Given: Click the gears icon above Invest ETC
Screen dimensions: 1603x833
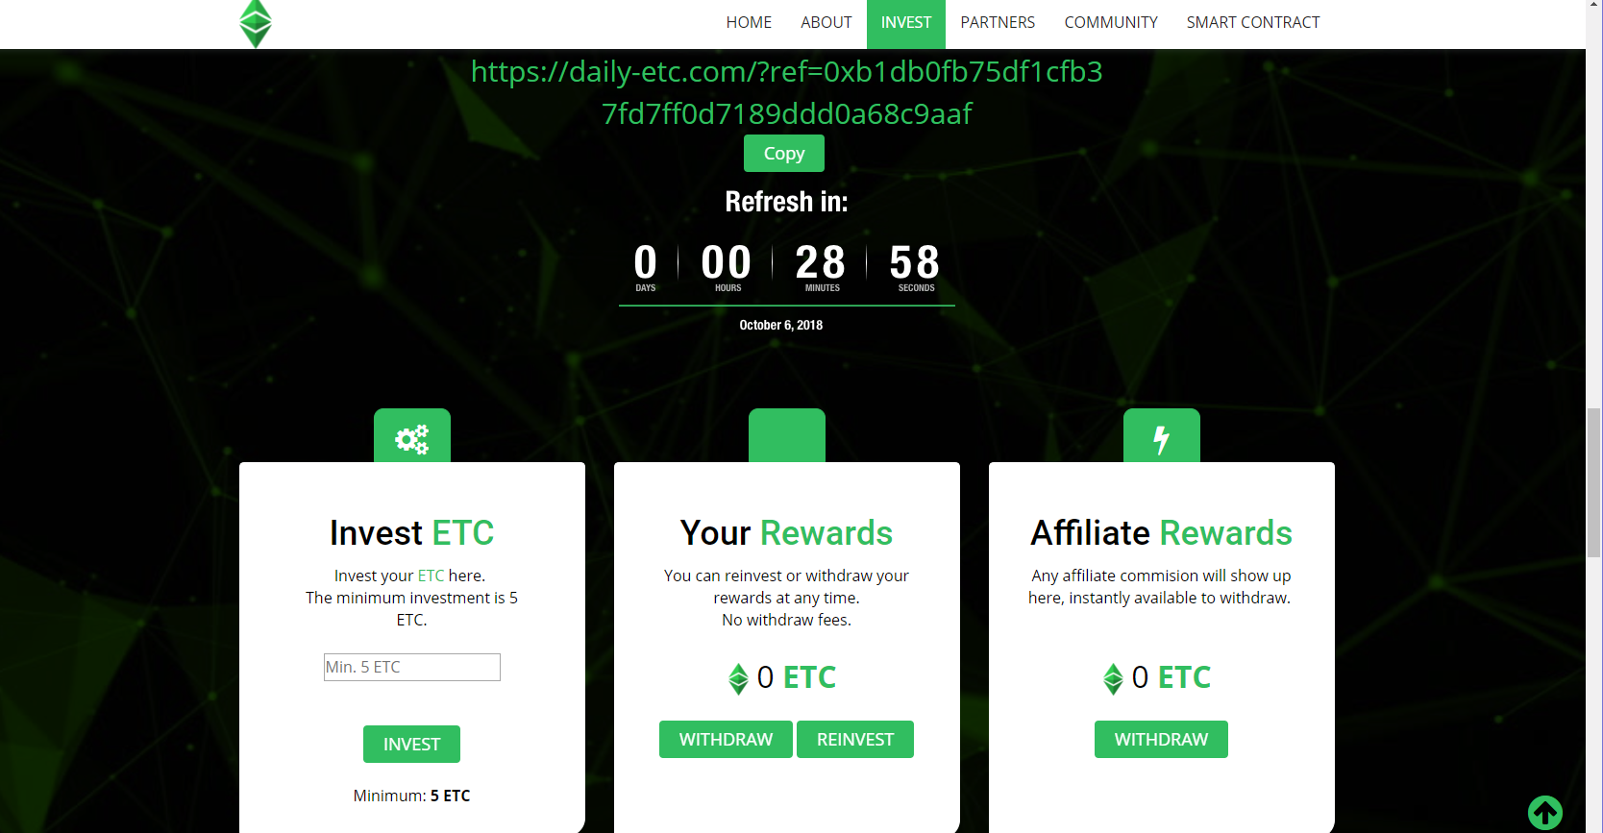Looking at the screenshot, I should (412, 440).
